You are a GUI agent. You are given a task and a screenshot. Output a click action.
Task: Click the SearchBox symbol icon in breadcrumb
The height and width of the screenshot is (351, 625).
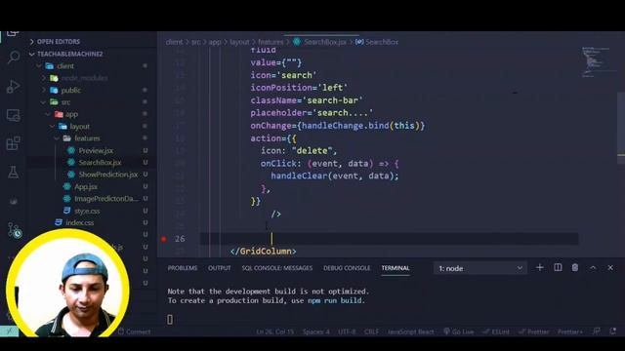[x=359, y=42]
